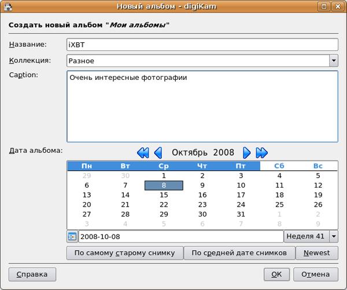The image size is (347, 290).
Task: Select October 28 in calendar
Action: click(125, 214)
